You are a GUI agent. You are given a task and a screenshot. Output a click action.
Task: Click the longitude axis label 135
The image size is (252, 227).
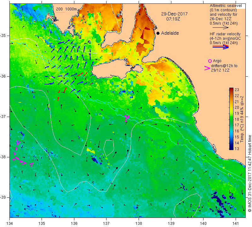42,223
